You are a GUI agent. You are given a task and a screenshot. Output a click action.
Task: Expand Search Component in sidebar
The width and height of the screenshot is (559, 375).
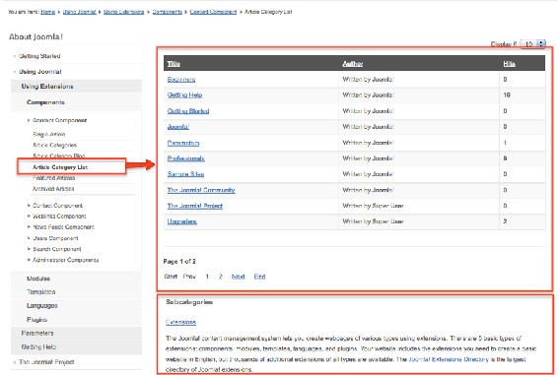point(57,249)
